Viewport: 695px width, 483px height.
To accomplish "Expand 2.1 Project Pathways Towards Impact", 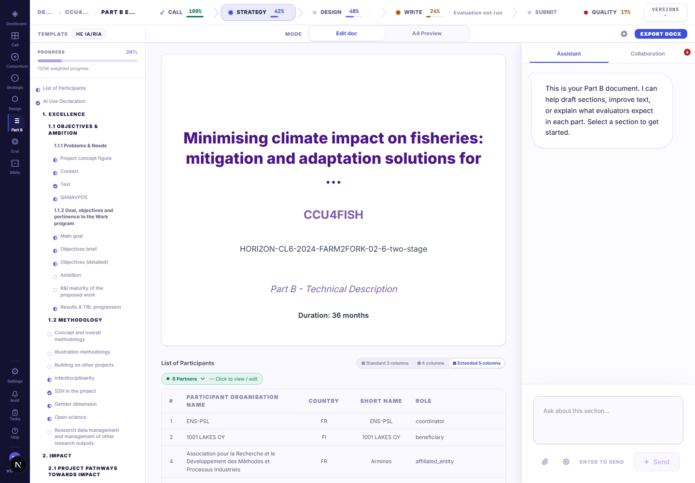I will click(83, 471).
